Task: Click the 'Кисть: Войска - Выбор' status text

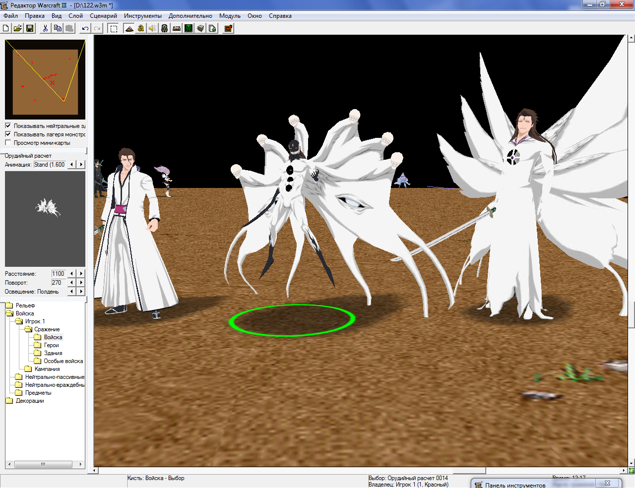Action: click(x=156, y=478)
